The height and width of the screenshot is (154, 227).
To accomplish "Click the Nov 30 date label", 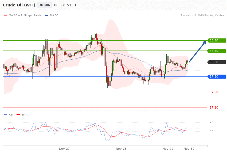I will 189,149.
